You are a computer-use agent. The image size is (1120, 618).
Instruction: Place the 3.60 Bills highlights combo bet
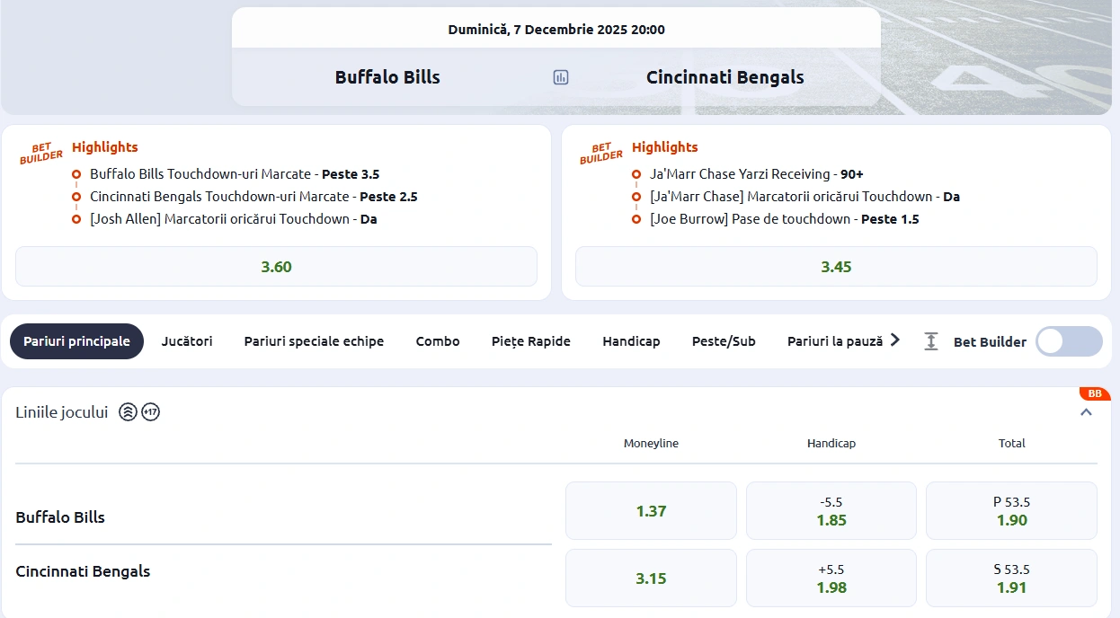tap(276, 266)
